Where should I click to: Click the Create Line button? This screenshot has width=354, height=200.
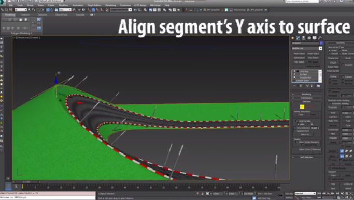pyautogui.click(x=333, y=58)
